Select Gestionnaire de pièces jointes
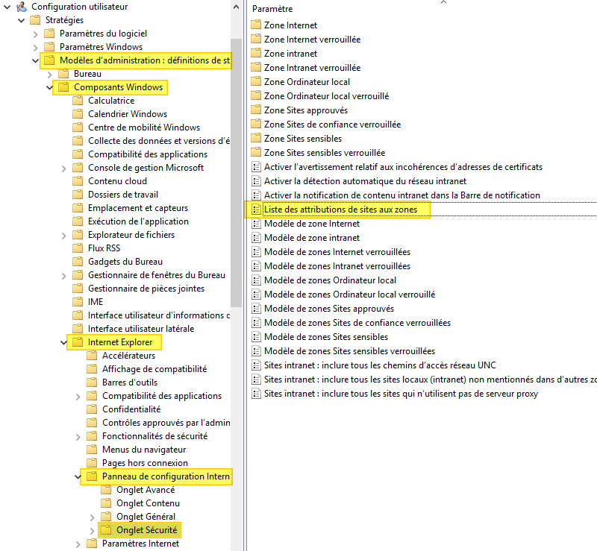The image size is (597, 551). coord(146,289)
